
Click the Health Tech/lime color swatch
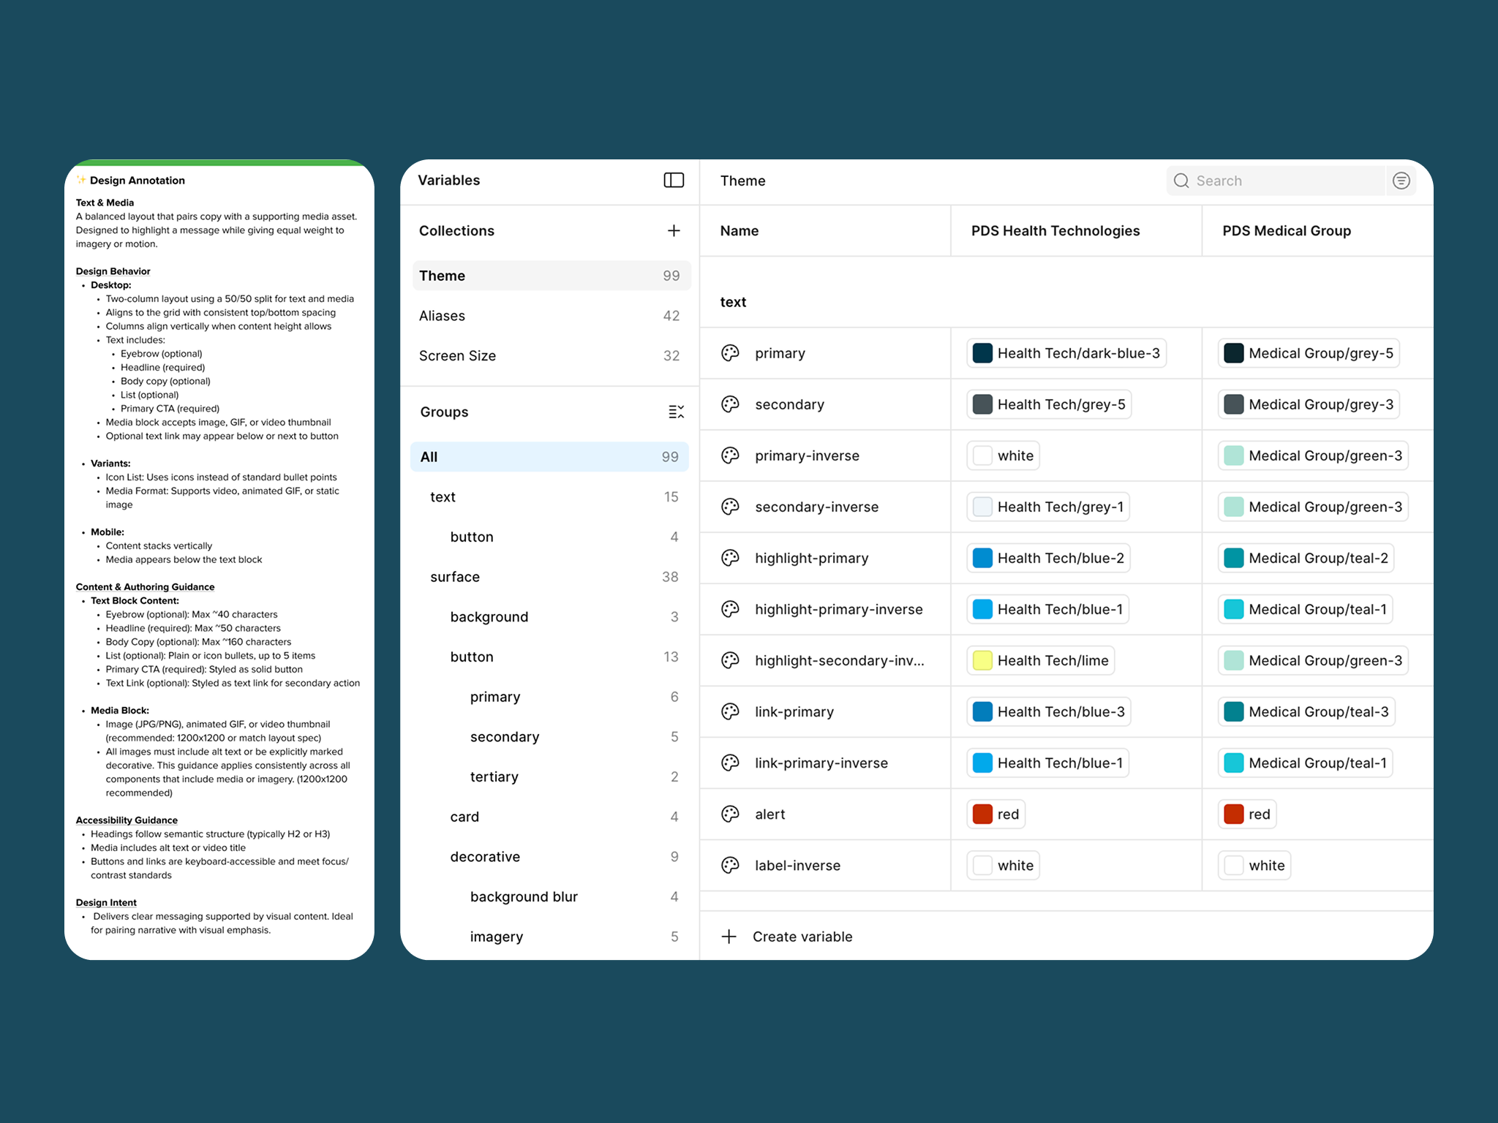coord(982,660)
